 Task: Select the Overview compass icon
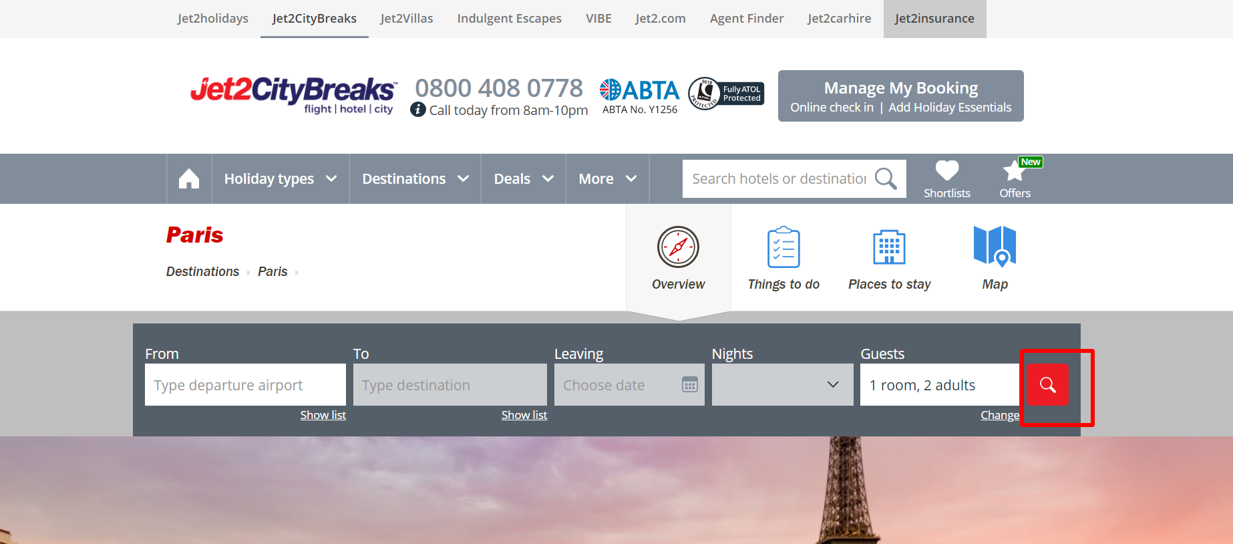click(678, 247)
